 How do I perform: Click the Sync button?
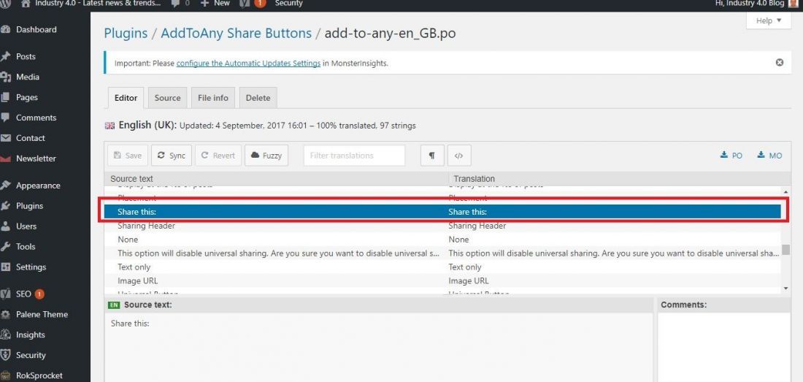click(x=172, y=156)
